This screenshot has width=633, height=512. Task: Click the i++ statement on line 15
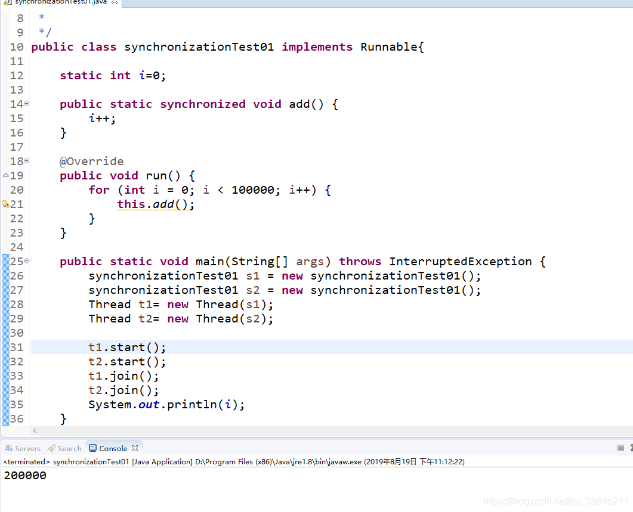click(102, 118)
